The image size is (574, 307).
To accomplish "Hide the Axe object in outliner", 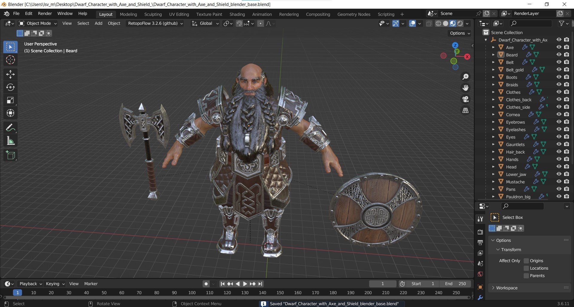I will (559, 47).
